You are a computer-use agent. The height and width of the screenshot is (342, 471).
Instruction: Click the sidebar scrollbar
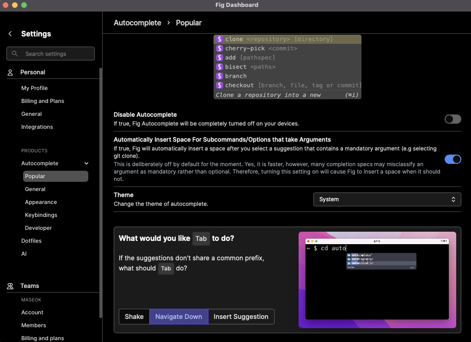[x=101, y=192]
